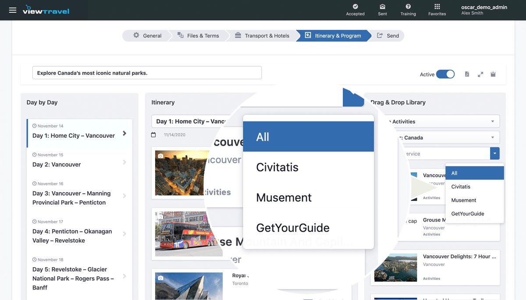Screen dimensions: 526x300
Task: Choose GetYourGuide in the small service dropdown
Action: [475, 214]
